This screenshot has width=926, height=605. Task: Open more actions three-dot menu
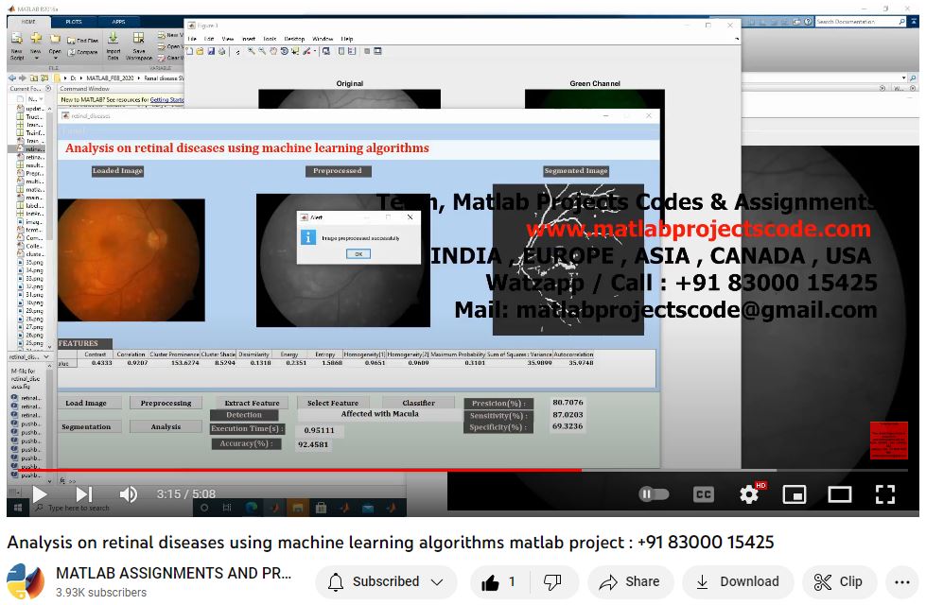(901, 582)
